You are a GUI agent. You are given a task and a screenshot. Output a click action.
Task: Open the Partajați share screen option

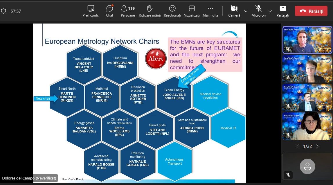click(282, 11)
